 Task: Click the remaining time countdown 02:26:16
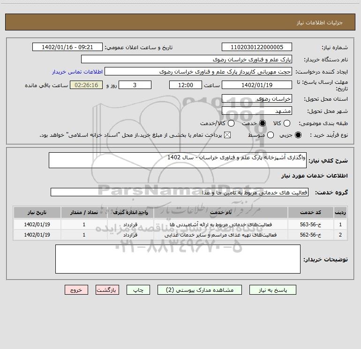click(86, 85)
